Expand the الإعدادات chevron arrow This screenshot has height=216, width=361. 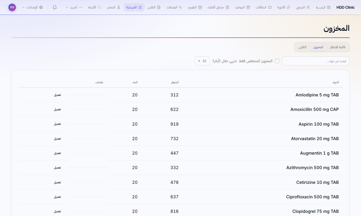point(23,7)
